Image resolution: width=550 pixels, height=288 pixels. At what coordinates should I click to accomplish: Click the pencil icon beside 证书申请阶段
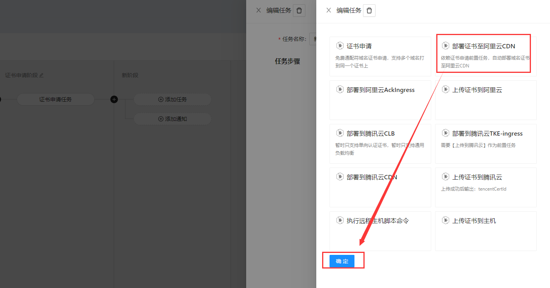click(42, 75)
